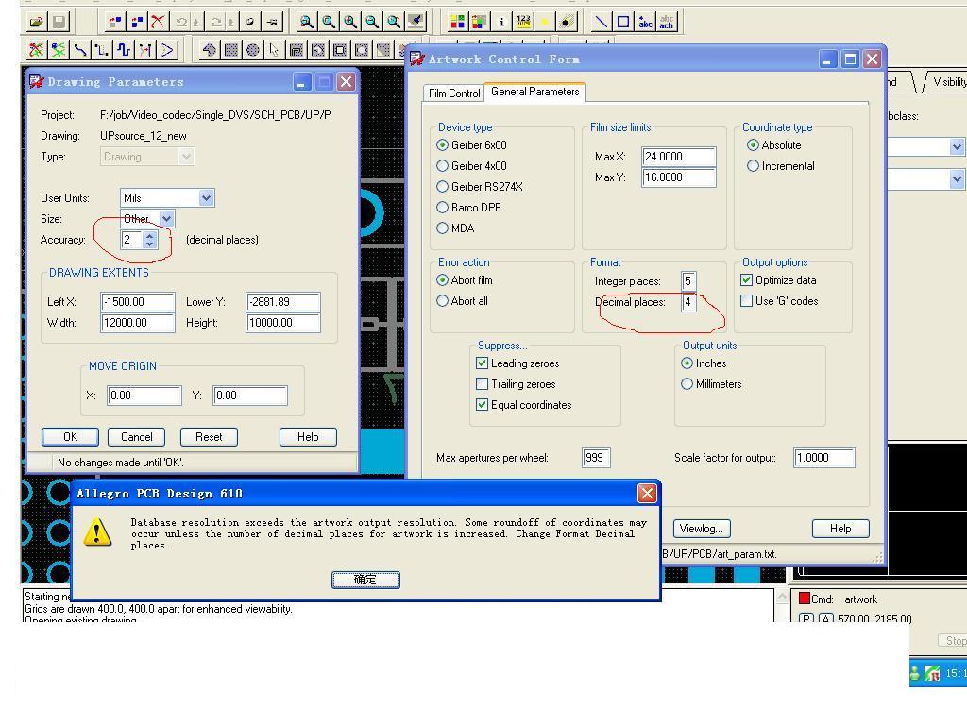
Task: Click the Undo toolbar icon
Action: (180, 23)
